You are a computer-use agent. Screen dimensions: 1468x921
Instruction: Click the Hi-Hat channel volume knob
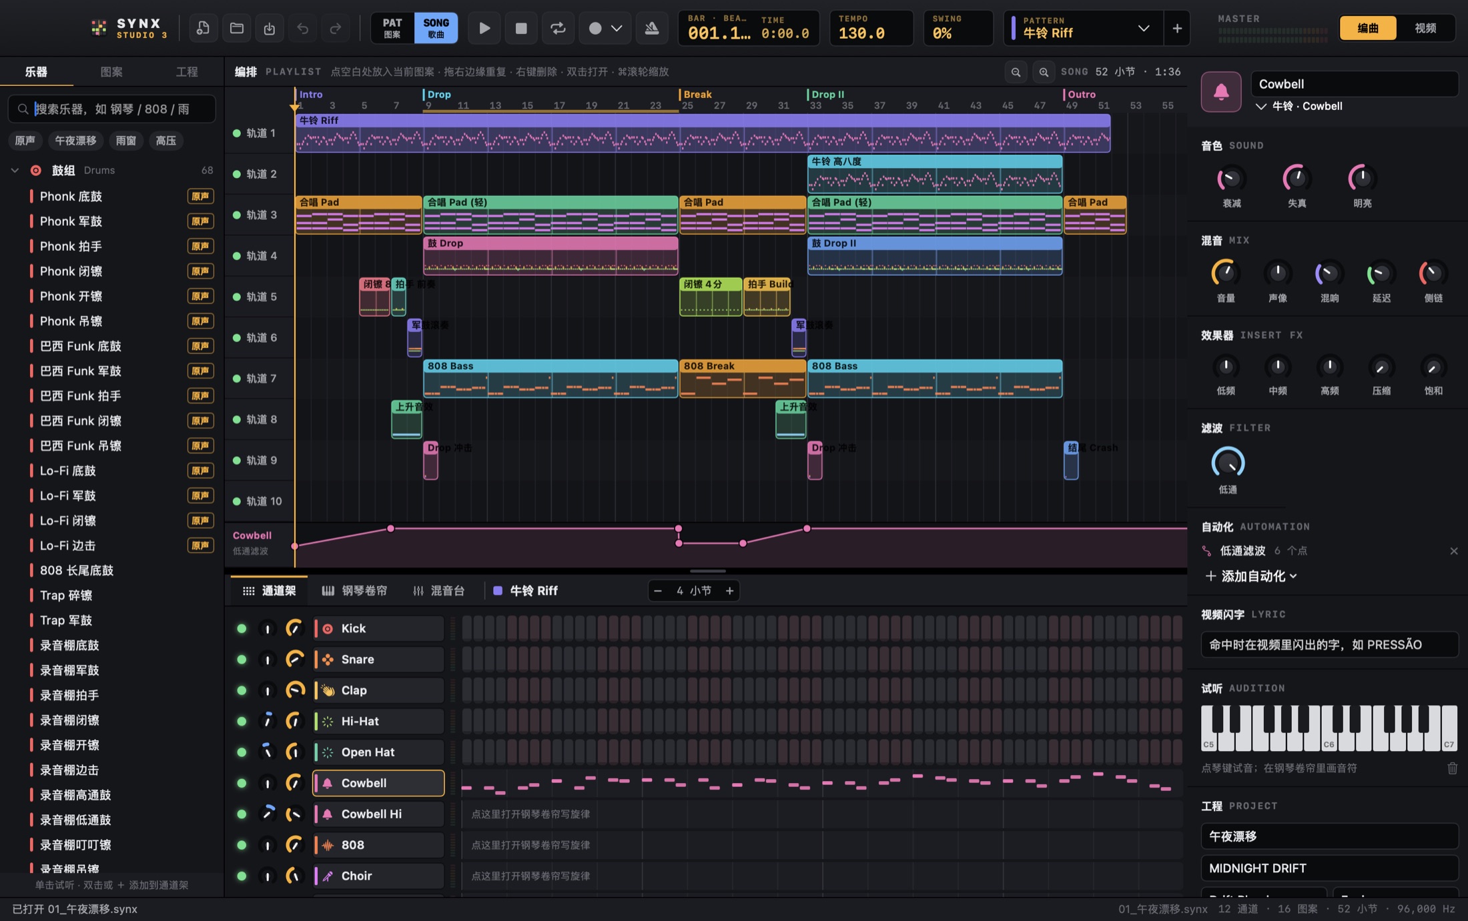click(x=294, y=721)
